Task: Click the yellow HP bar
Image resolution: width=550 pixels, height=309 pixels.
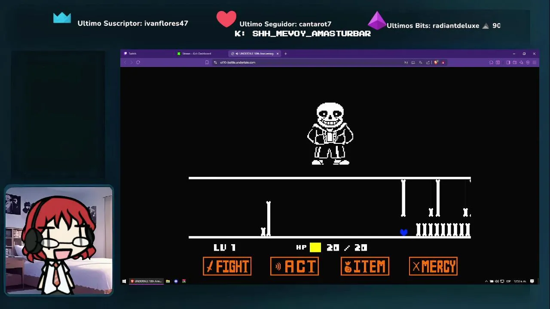Action: click(315, 247)
